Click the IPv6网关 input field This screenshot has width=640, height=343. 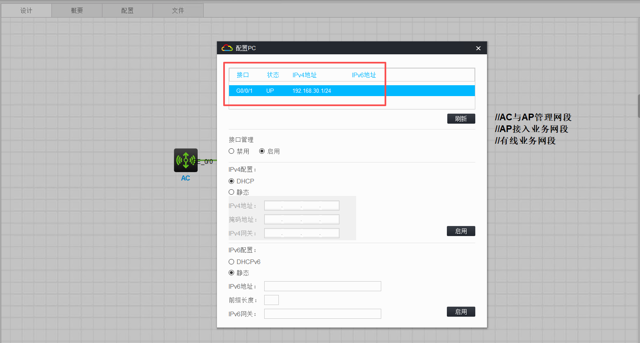coord(322,314)
